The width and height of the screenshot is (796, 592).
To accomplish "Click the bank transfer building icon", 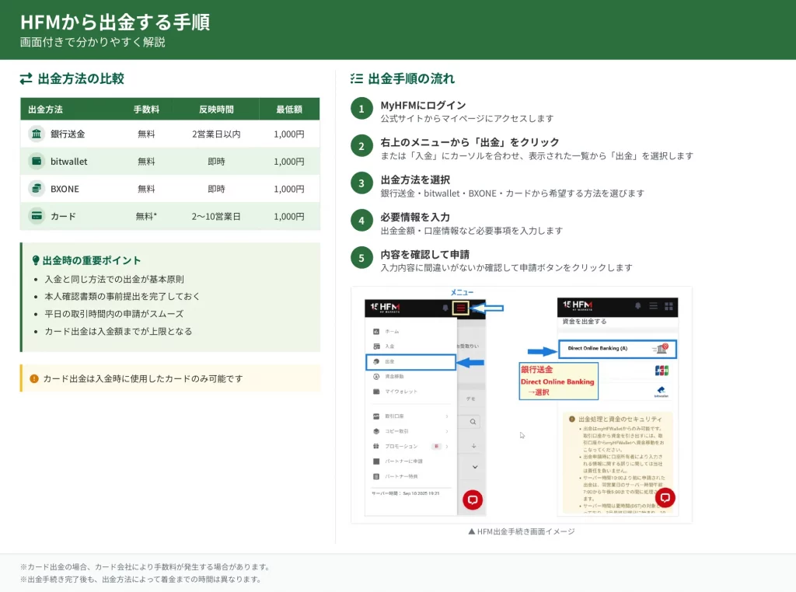I will 37,134.
